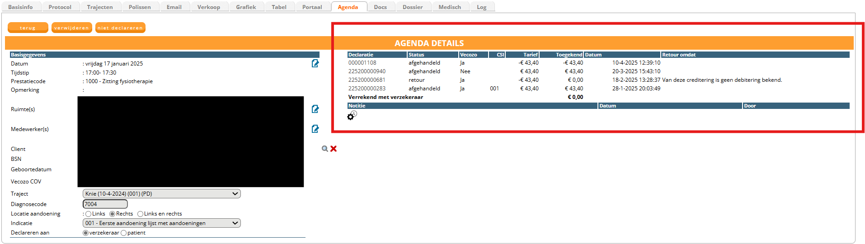
Task: Click the verwijderen button
Action: [x=71, y=28]
